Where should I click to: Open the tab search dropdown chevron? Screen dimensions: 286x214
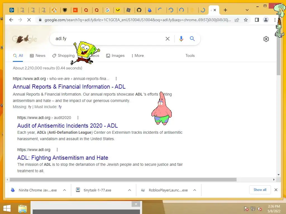[x=247, y=10]
